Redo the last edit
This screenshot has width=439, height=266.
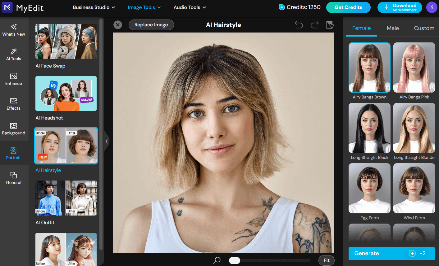coord(314,25)
